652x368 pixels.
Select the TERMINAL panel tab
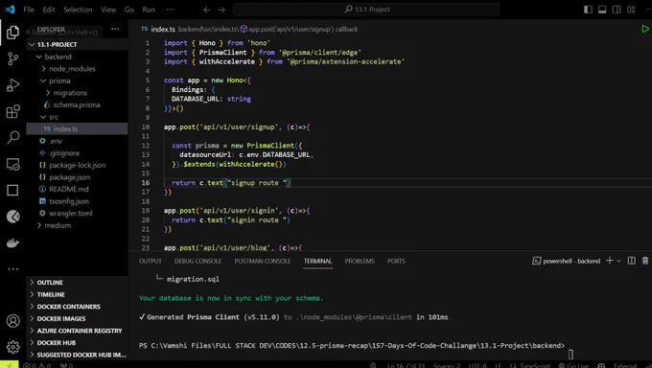(x=317, y=261)
